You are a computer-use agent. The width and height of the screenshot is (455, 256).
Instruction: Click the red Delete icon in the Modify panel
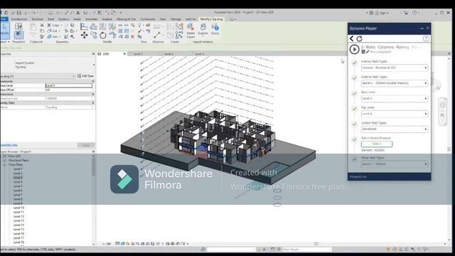point(133,36)
